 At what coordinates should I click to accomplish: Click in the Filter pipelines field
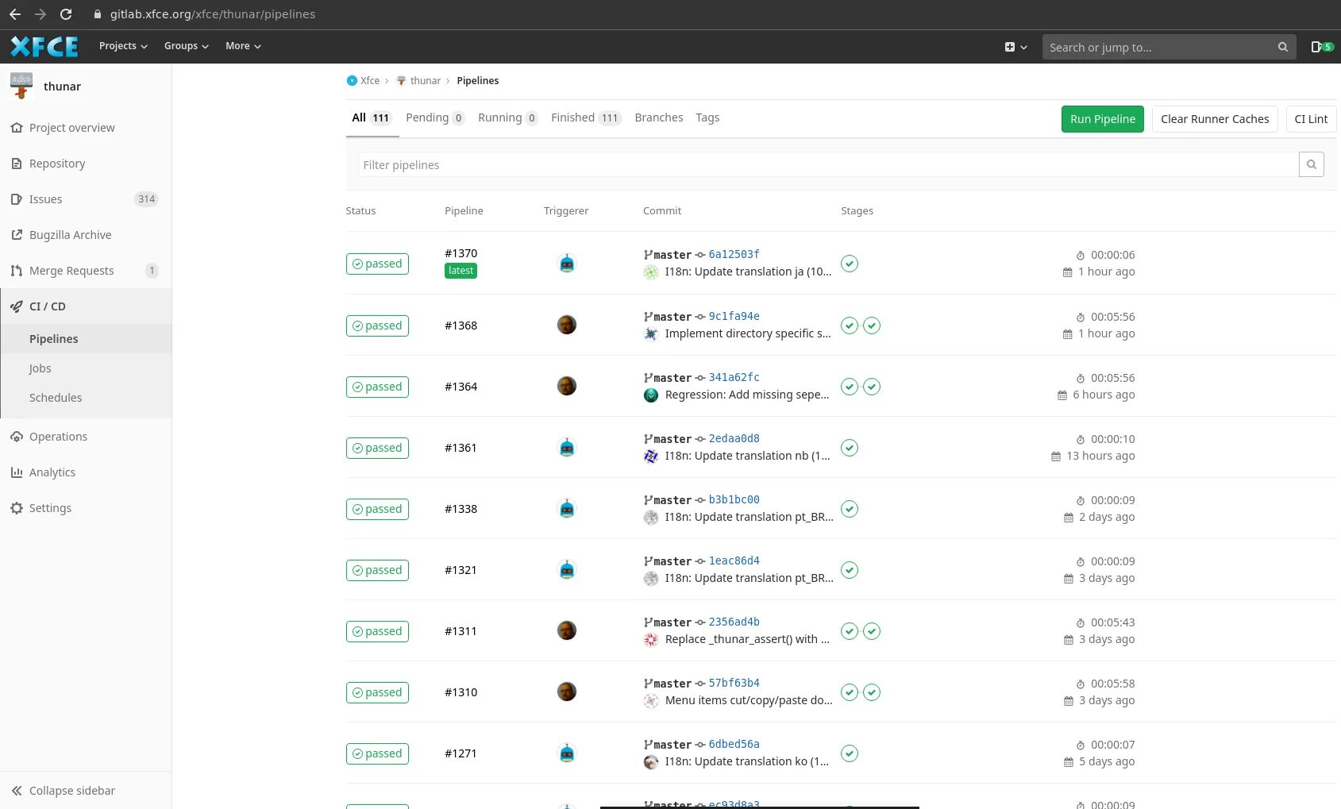coord(828,164)
